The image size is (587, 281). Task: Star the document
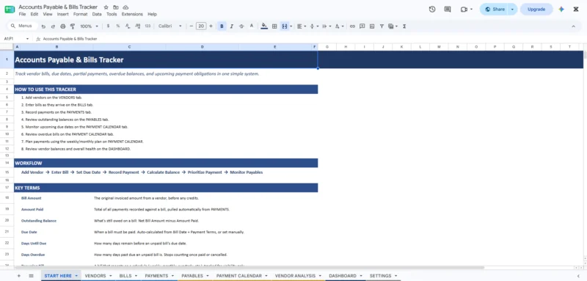click(106, 7)
